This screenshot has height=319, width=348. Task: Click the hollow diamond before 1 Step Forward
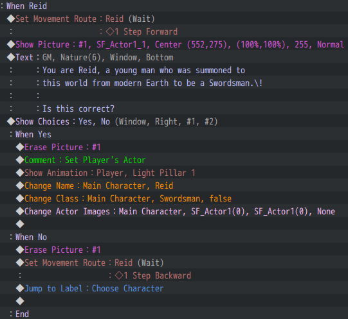pos(110,31)
